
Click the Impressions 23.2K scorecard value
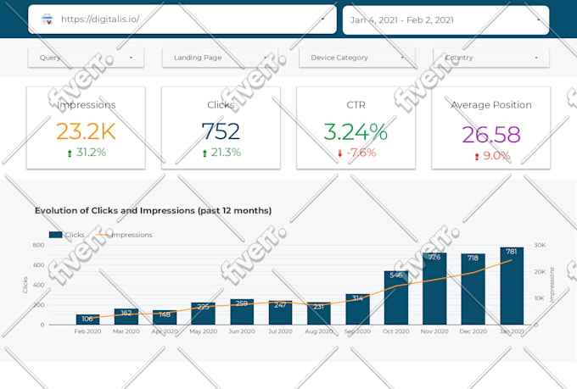[x=86, y=131]
